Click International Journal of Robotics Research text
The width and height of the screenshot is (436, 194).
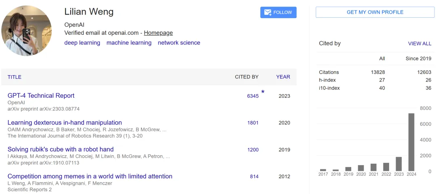point(75,136)
